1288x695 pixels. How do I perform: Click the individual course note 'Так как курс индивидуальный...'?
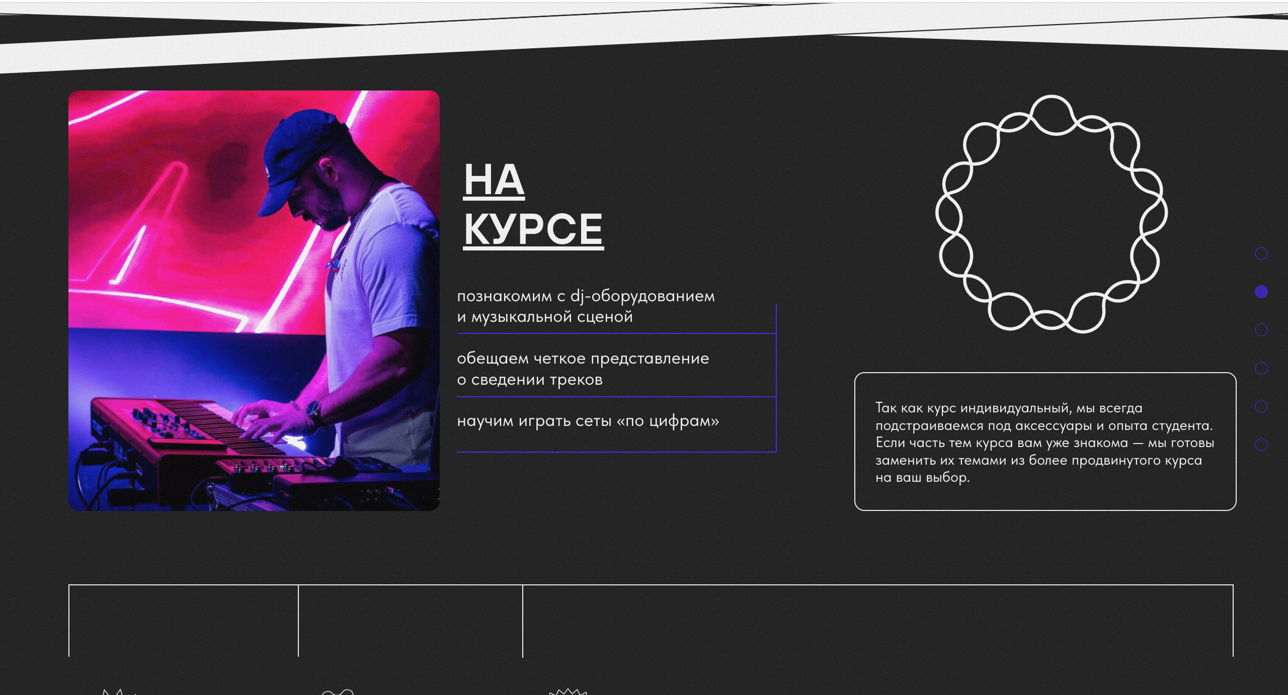point(1045,442)
